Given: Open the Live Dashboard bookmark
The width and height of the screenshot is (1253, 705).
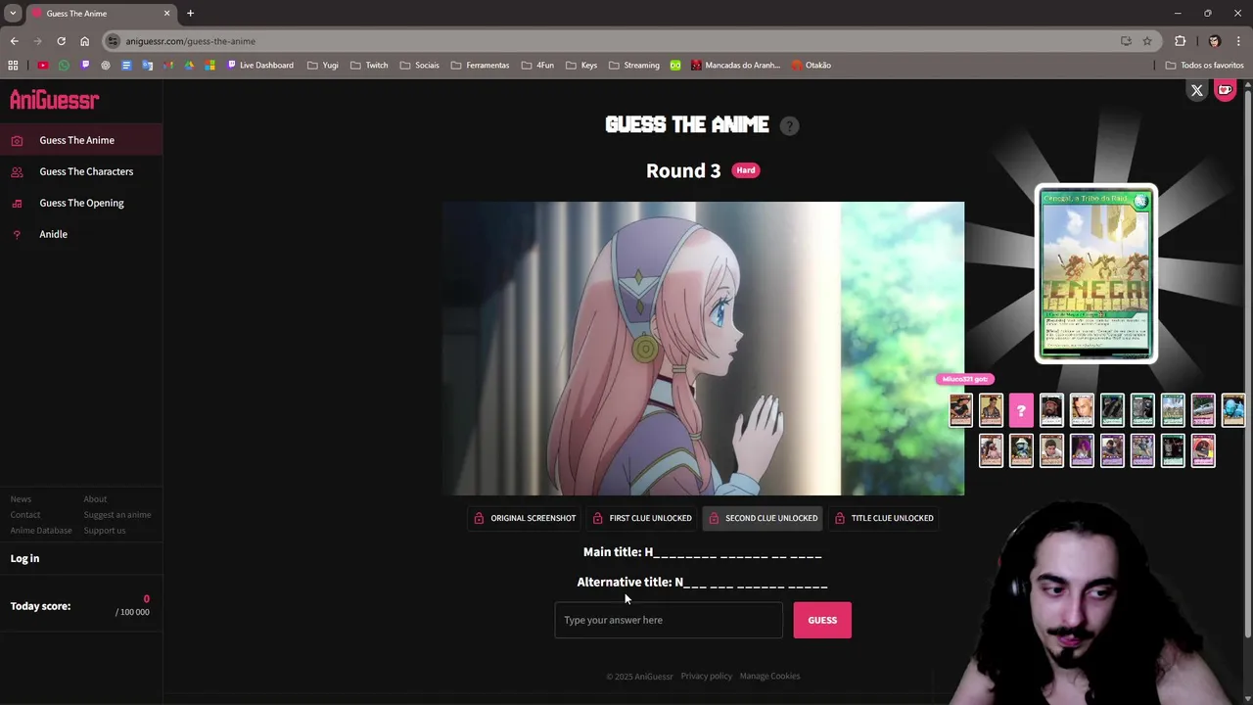Looking at the screenshot, I should click(260, 66).
